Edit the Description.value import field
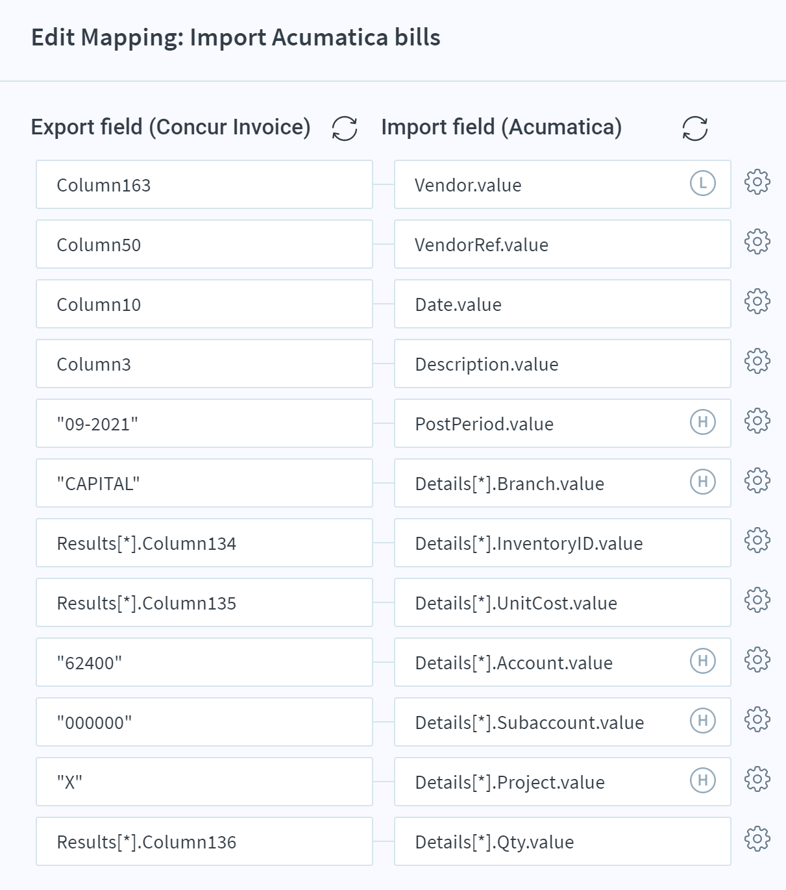Viewport: 786px width, 890px height. coord(563,364)
